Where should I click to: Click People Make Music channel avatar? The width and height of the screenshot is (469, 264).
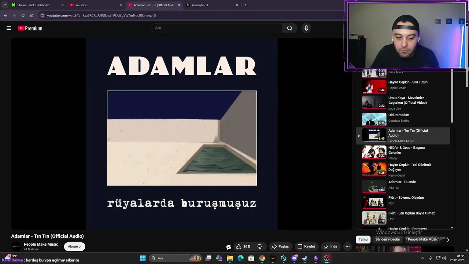[16, 246]
